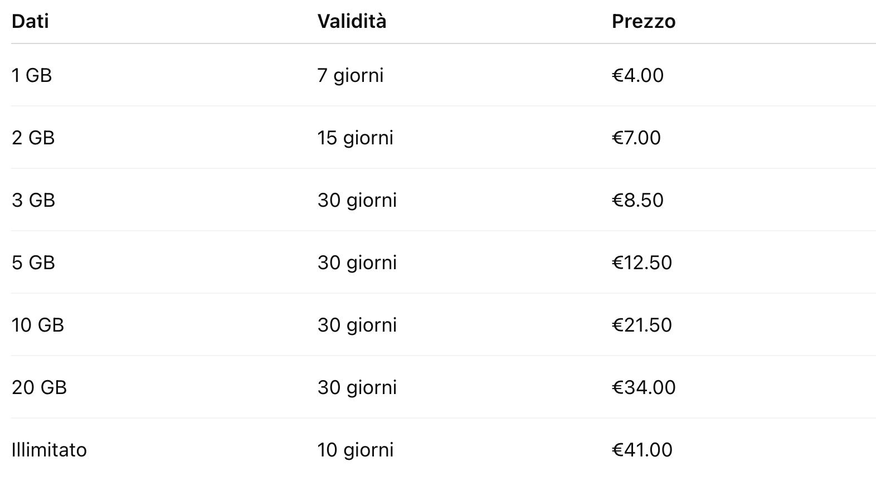The height and width of the screenshot is (486, 876).
Task: Click the 7 giorni validity cell
Action: [x=350, y=75]
